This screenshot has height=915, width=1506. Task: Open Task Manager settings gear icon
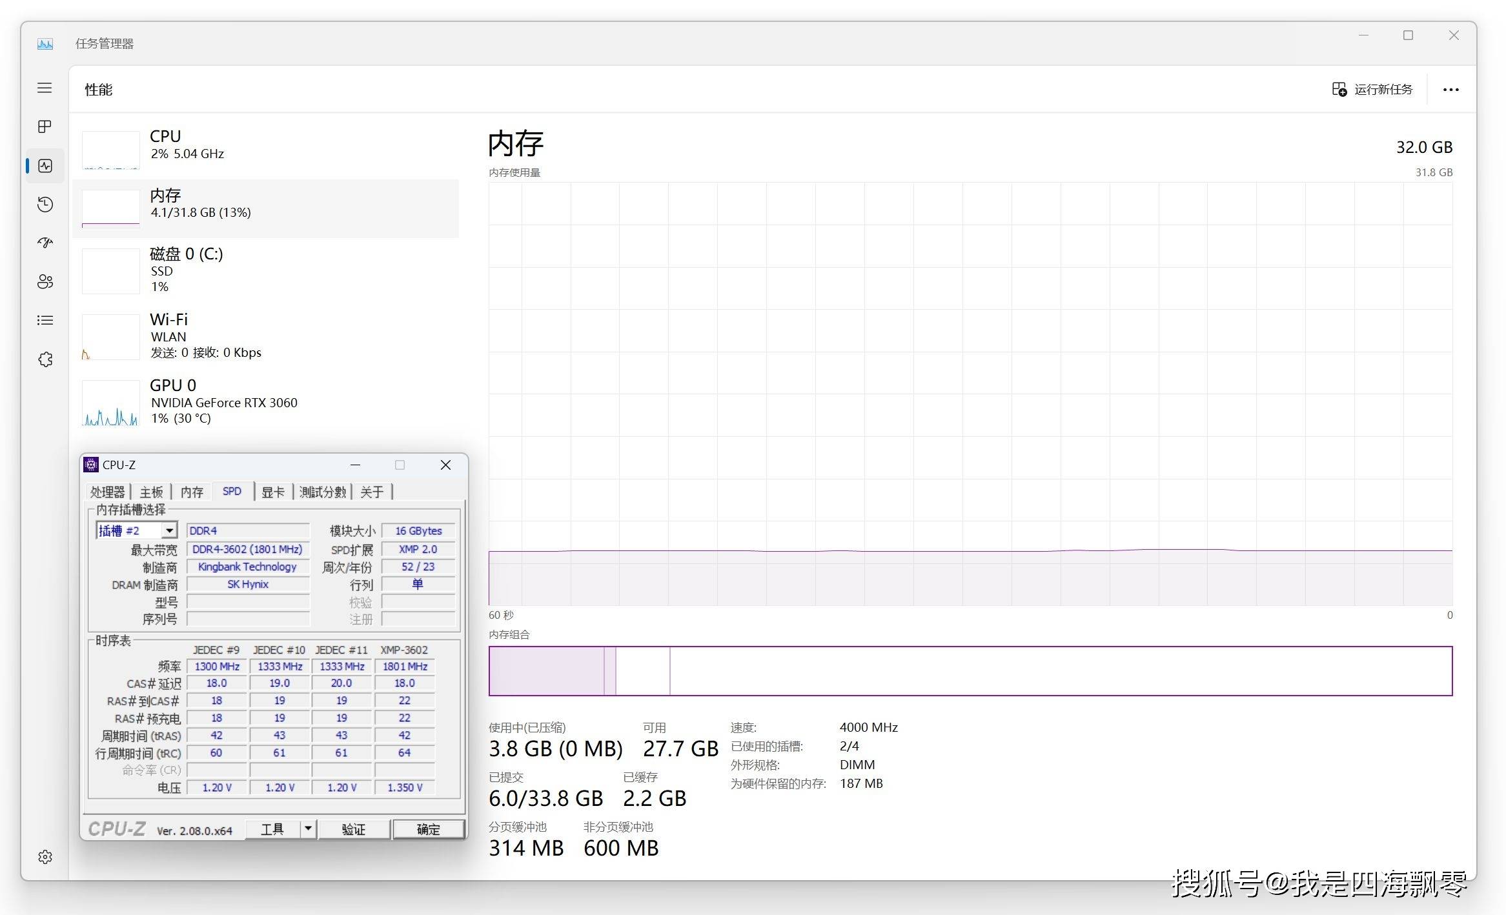(x=45, y=856)
